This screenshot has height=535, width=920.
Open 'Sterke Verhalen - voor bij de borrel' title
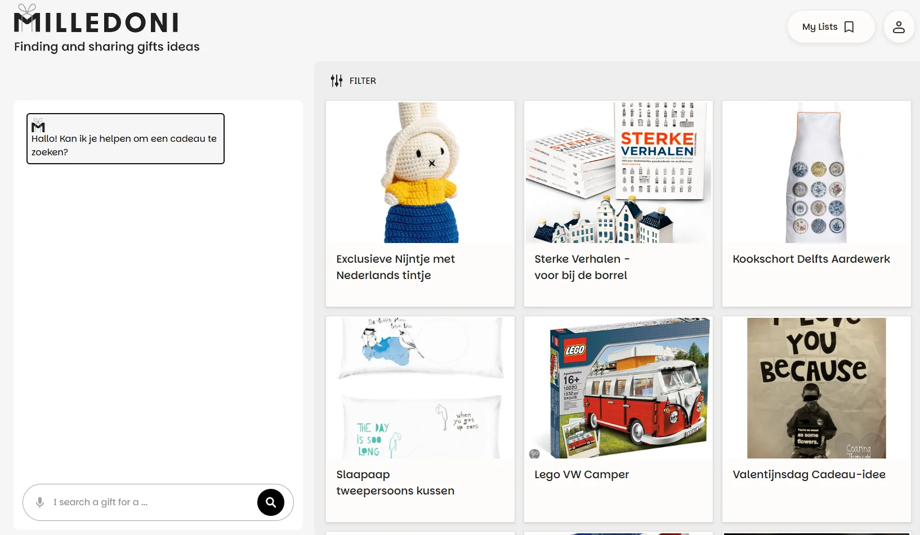[582, 267]
